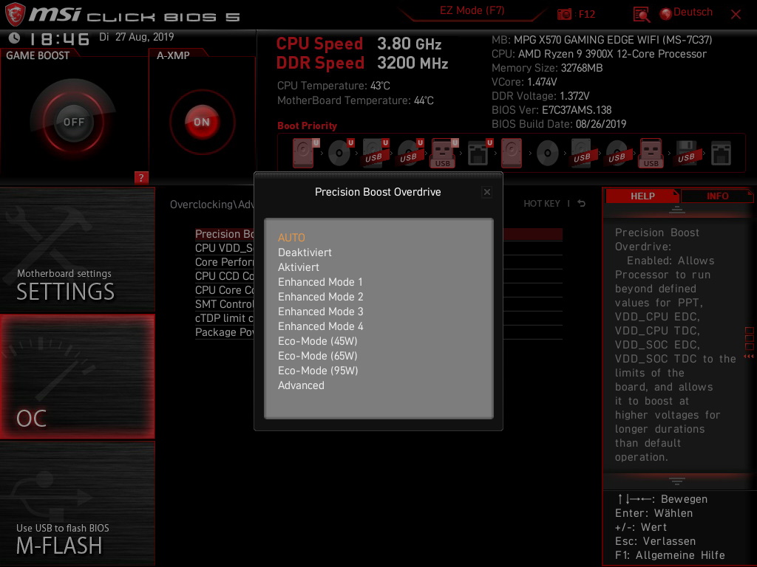Select Eco-Mode (95W)
This screenshot has width=757, height=567.
tap(318, 371)
